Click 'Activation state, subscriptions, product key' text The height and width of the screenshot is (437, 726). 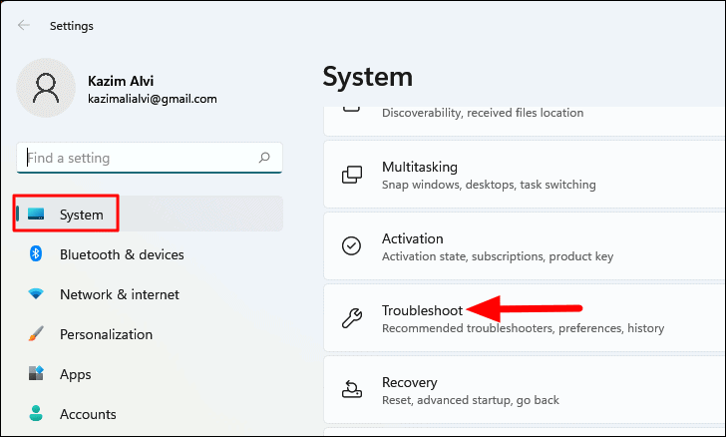(498, 256)
